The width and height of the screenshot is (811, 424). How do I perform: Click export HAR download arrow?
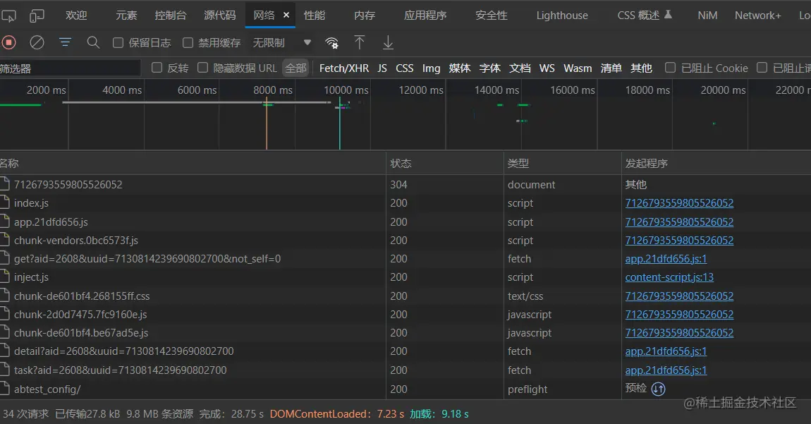tap(388, 42)
